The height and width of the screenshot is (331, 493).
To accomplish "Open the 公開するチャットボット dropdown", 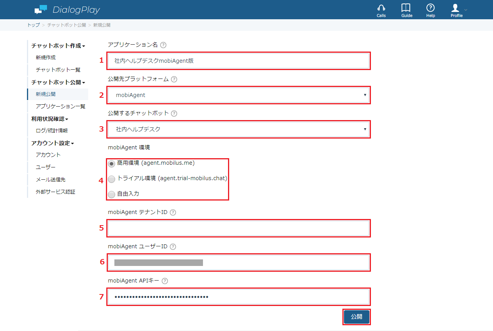I will tap(239, 129).
